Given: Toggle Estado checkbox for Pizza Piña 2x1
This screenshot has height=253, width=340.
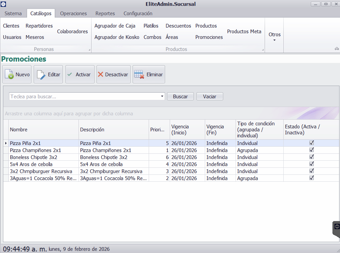Looking at the screenshot, I should pos(312,143).
